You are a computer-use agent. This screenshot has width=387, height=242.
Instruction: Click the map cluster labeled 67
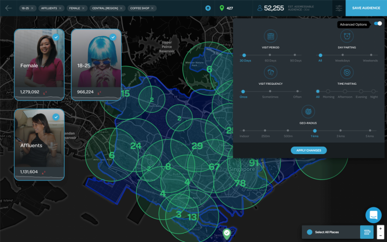214,167
